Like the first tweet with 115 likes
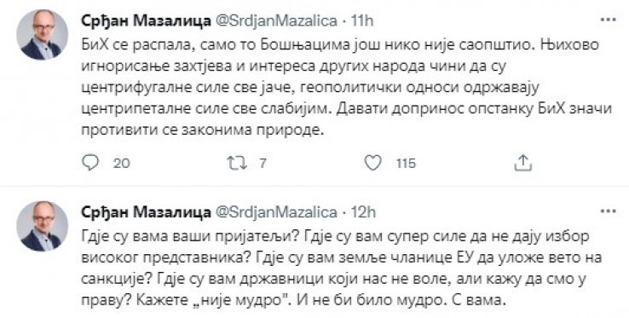The image size is (629, 318). tap(373, 163)
